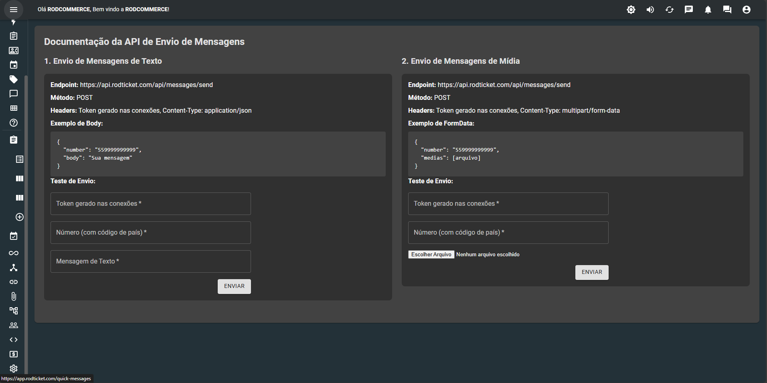This screenshot has height=383, width=767.
Task: Open the internal chat bubbles icon
Action: click(727, 10)
